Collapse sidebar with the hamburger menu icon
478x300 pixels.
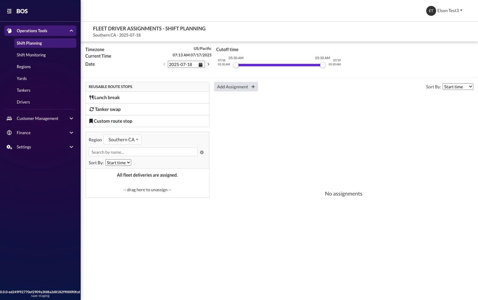click(9, 11)
